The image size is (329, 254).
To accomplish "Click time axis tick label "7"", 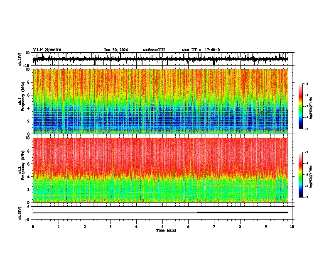I will click(214, 227).
